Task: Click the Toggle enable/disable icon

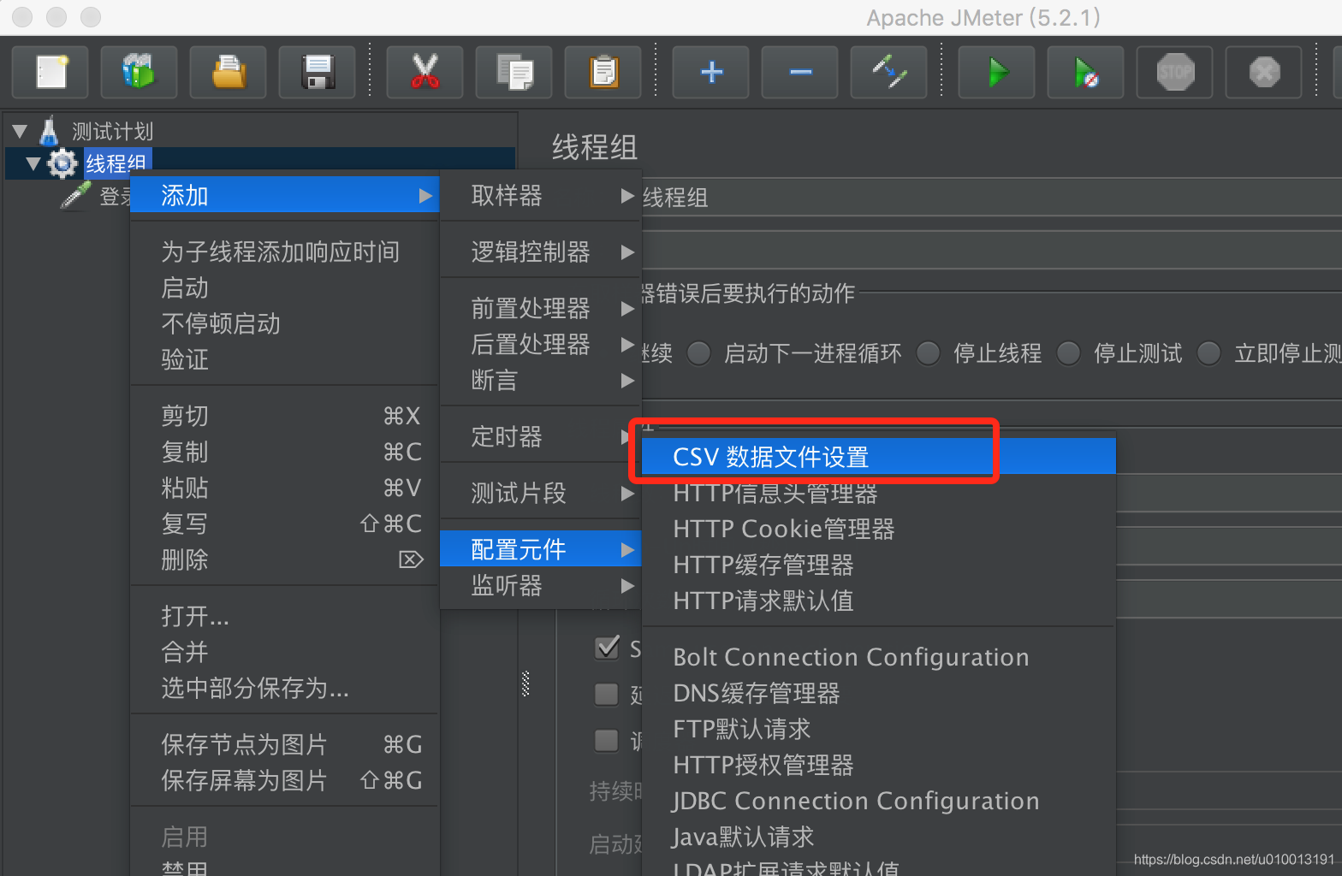Action: pos(889,72)
